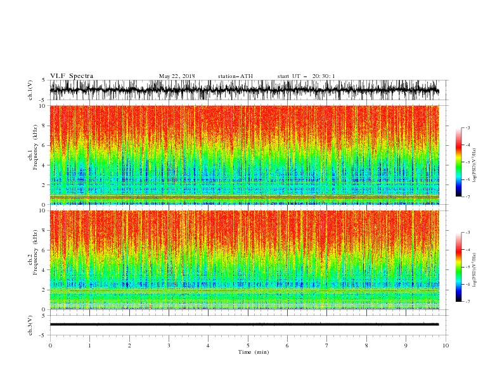The width and height of the screenshot is (502, 388).
Task: Click the "Time (min)" x-axis label
Action: coord(254,352)
